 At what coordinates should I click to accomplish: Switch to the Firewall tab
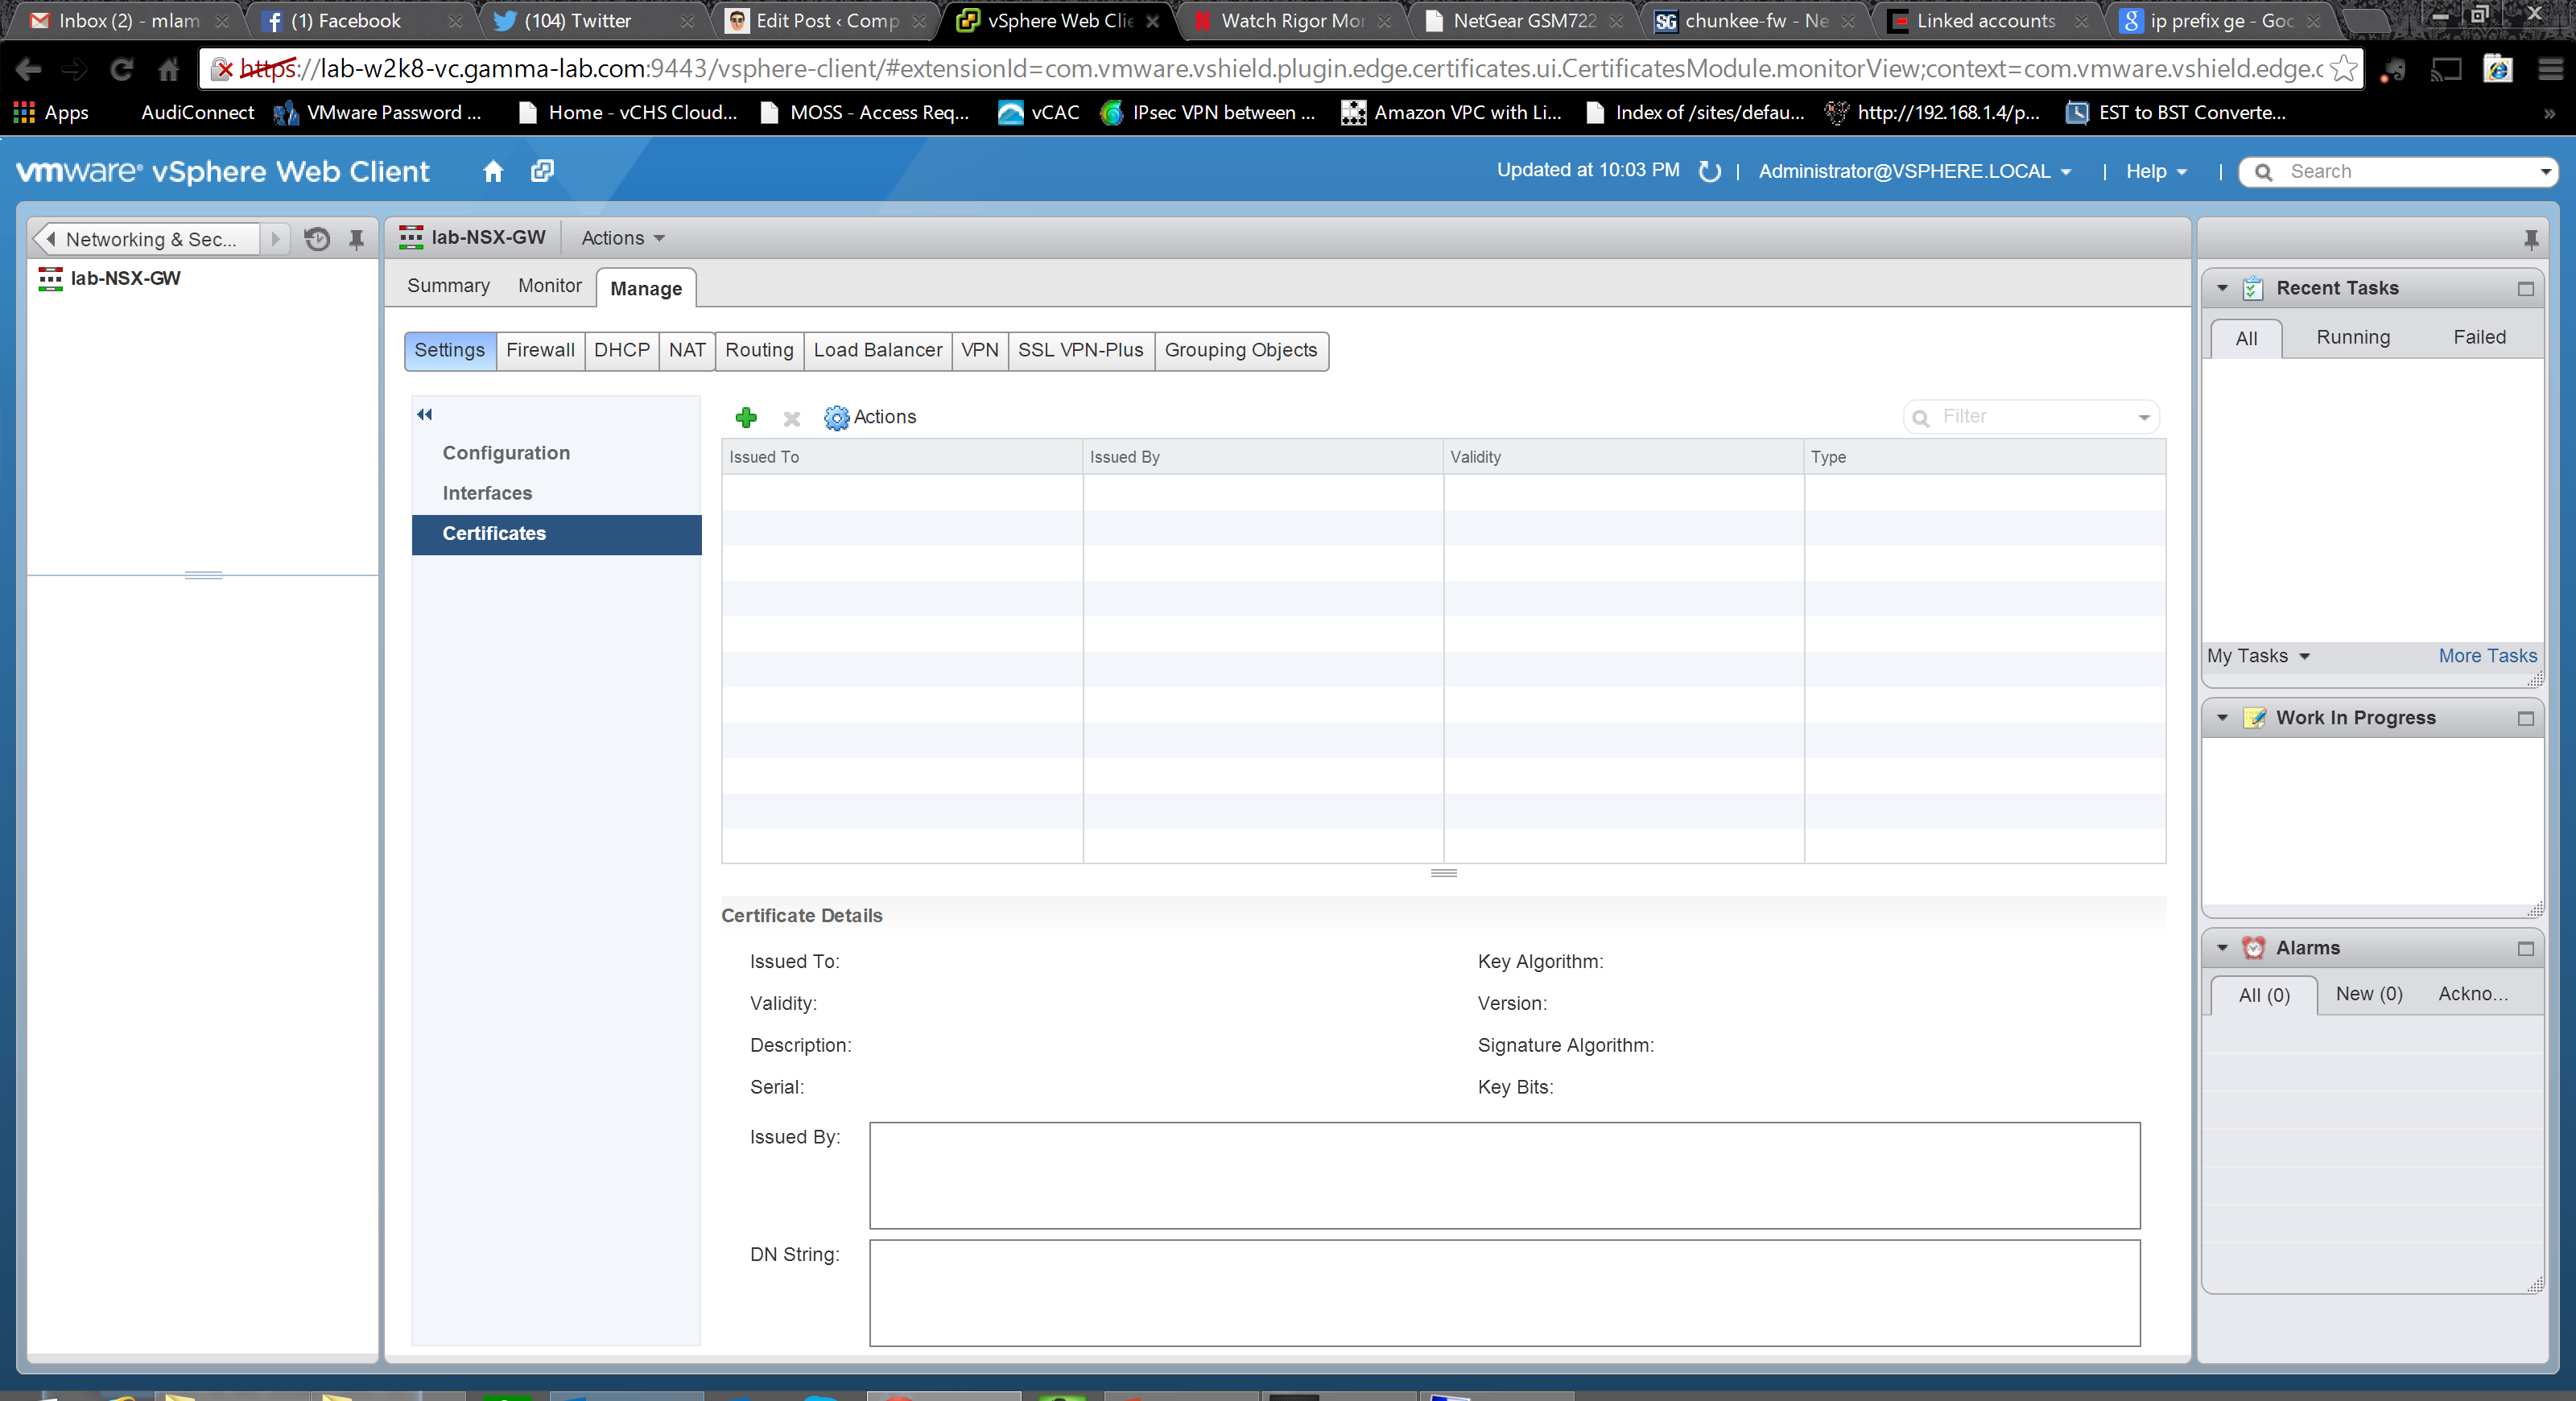click(540, 351)
